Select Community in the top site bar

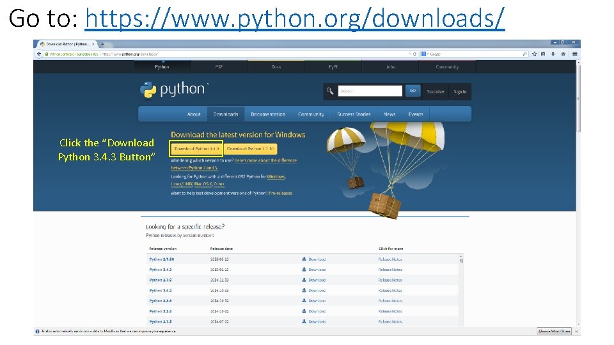(447, 67)
